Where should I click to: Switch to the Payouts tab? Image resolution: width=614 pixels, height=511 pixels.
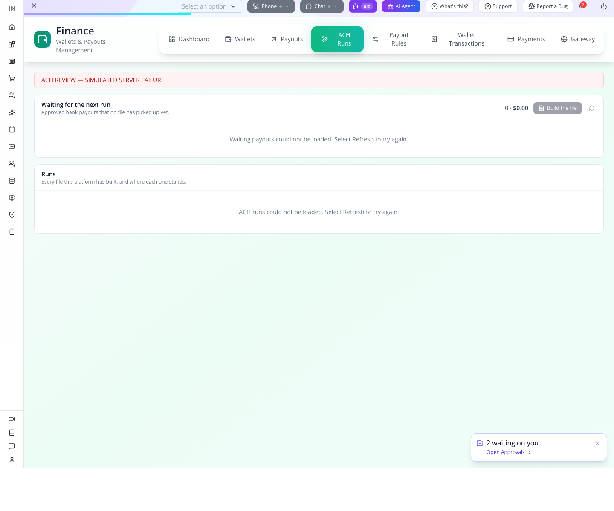click(287, 39)
